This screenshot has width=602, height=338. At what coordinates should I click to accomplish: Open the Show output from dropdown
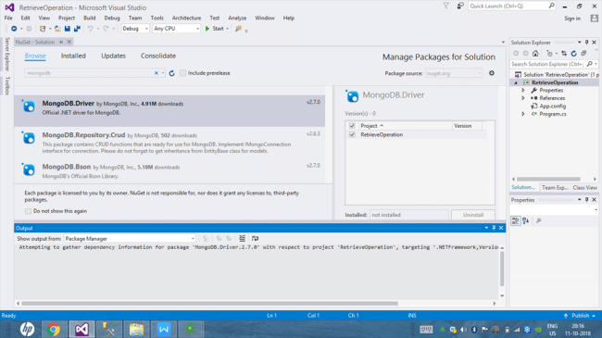click(x=130, y=239)
